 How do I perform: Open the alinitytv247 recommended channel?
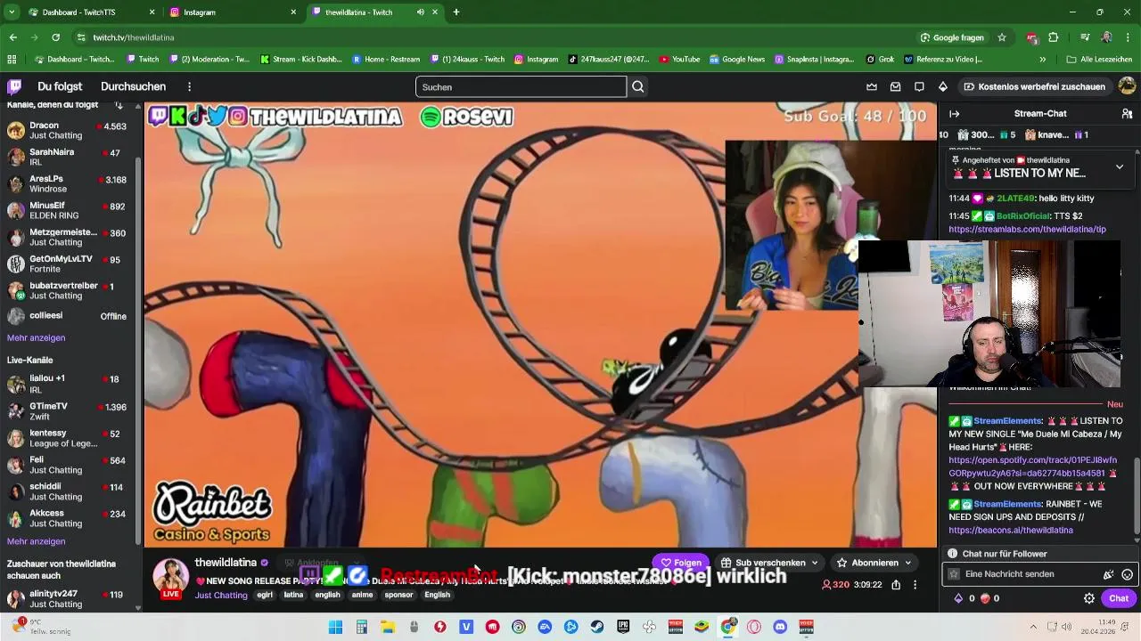point(68,599)
